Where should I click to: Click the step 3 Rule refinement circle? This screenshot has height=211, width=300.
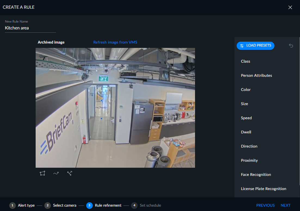(x=89, y=205)
